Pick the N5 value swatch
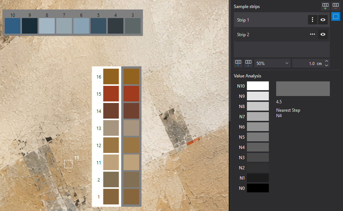Screen dimensions: 343x211 point(258,137)
